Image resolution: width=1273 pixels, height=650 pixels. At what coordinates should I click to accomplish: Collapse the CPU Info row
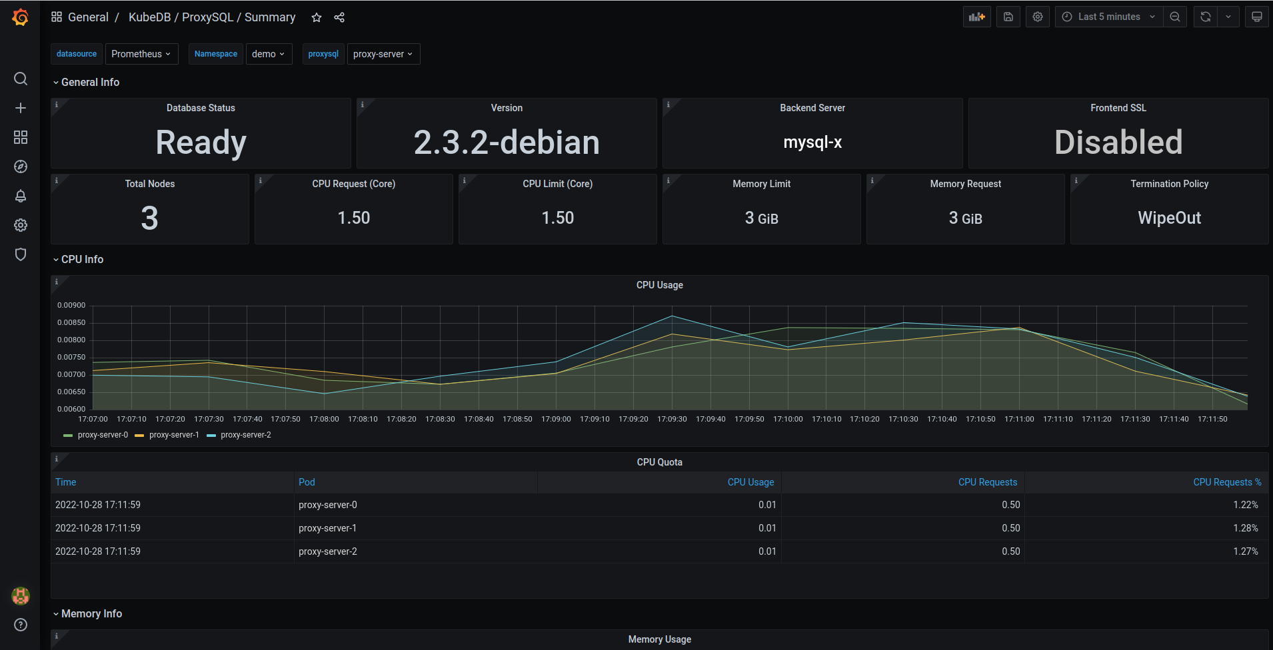[x=78, y=259]
